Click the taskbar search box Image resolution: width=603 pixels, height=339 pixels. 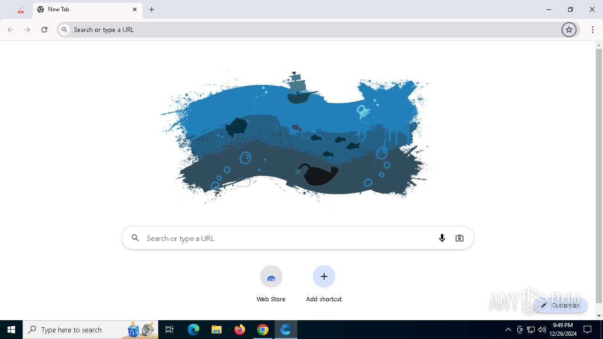coord(90,330)
